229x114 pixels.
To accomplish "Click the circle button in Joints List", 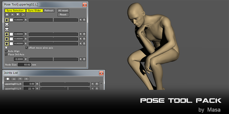I will (8, 79).
